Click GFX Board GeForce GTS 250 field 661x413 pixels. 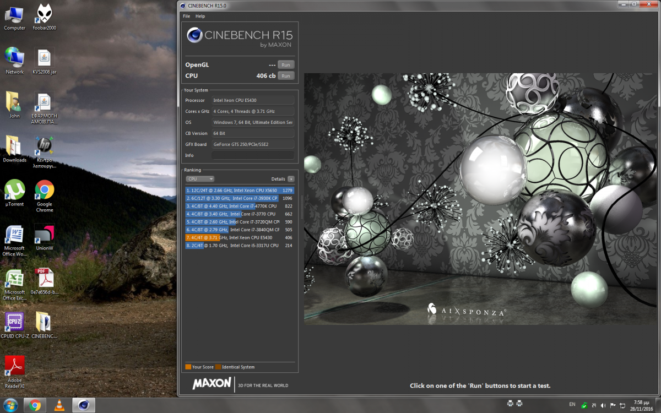point(253,144)
